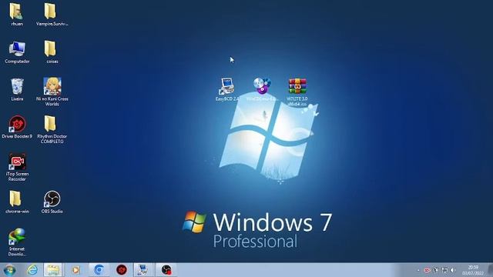This screenshot has height=277, width=493.
Task: Launch Internet Explorer from the taskbar
Action: (x=32, y=270)
